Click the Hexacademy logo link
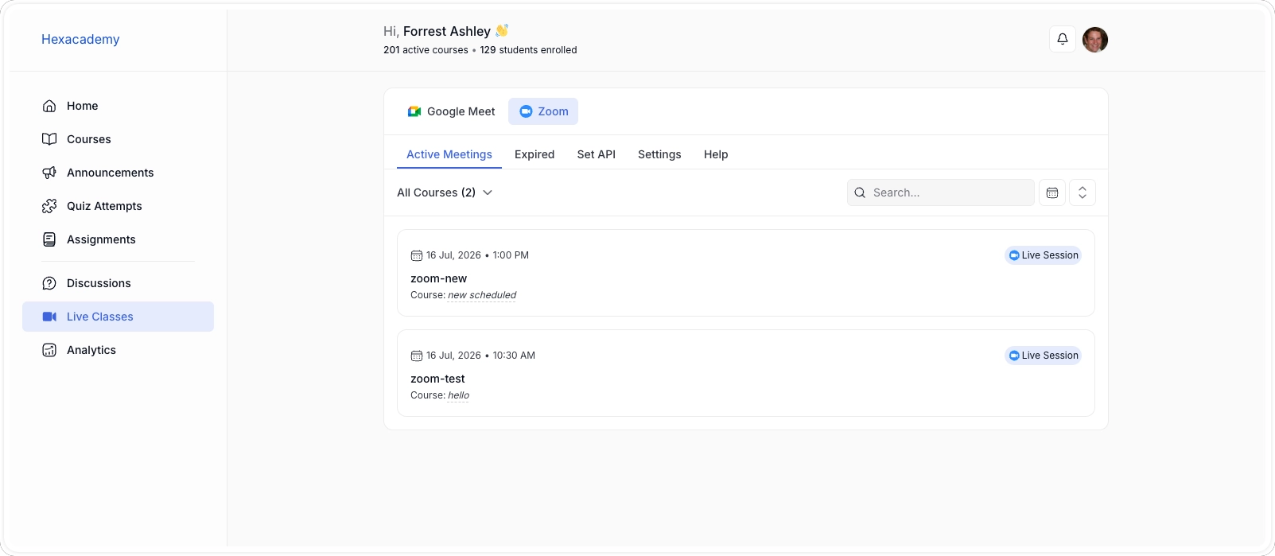The image size is (1275, 556). coord(80,39)
